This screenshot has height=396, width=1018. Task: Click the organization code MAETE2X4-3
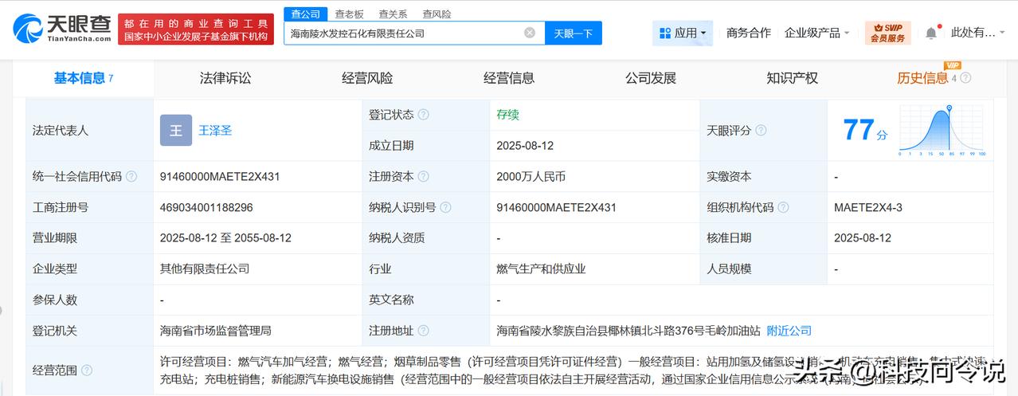868,207
